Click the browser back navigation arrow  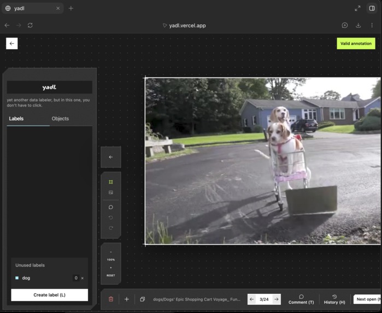pos(7,25)
